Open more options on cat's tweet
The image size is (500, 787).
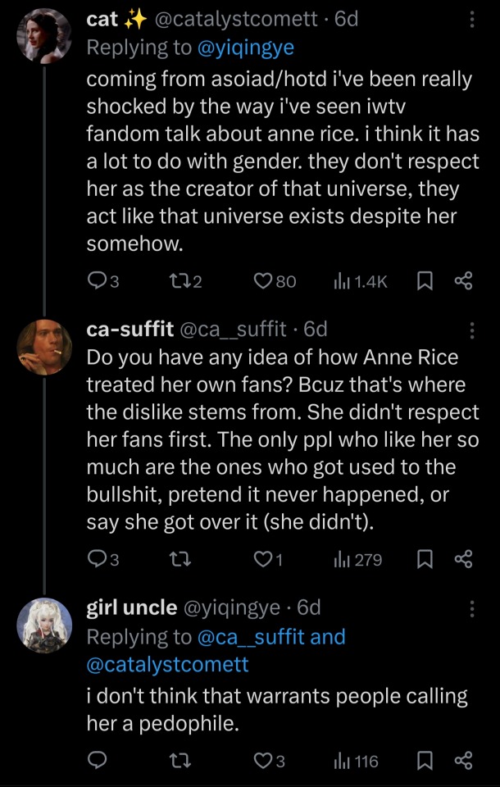pos(471,19)
